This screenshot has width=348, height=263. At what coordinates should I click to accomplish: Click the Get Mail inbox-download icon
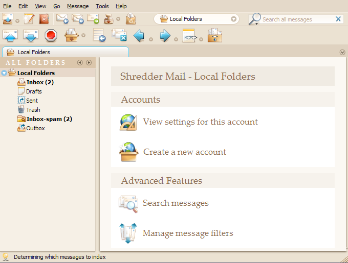pos(8,19)
